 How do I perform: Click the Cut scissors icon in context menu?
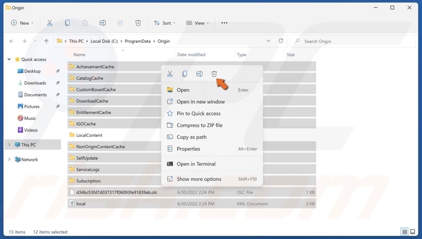click(x=170, y=74)
